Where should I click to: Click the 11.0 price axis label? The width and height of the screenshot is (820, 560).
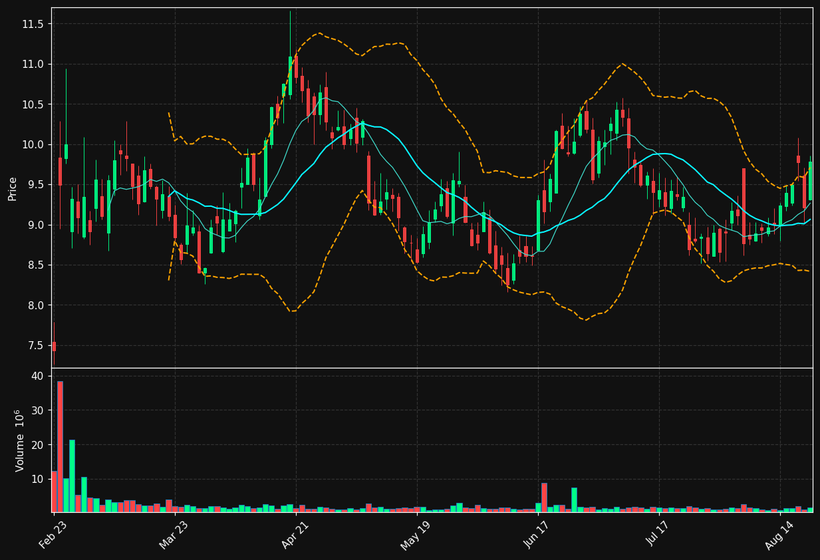pos(33,65)
